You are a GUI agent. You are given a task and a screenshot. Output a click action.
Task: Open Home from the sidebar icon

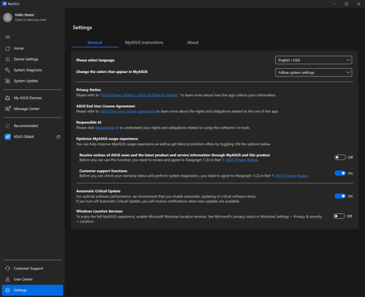8,49
